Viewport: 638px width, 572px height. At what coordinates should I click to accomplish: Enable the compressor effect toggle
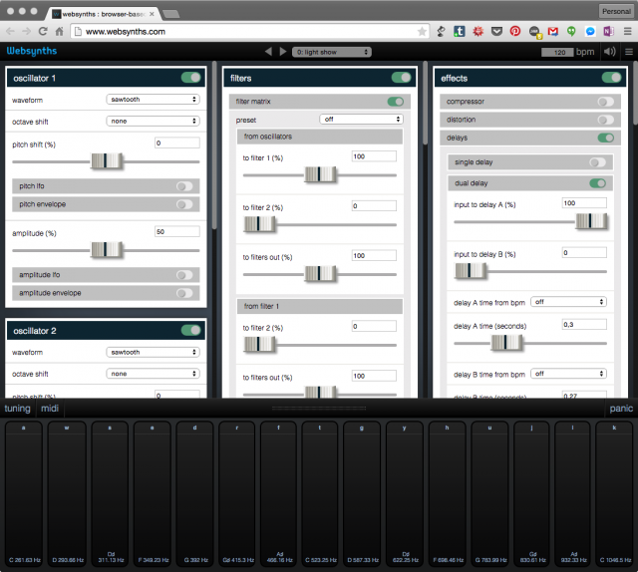click(604, 101)
